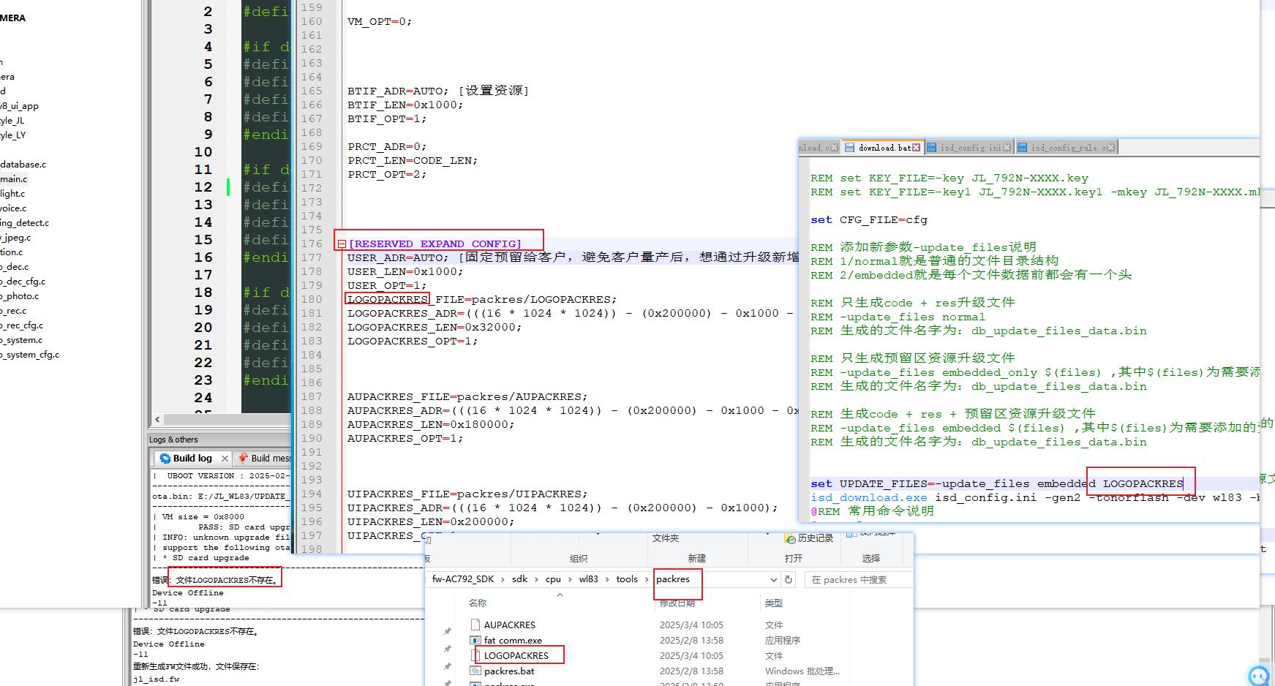
Task: Refresh the packres folder in Explorer
Action: (789, 580)
